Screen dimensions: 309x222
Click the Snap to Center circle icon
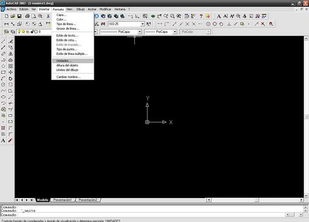pyautogui.click(x=208, y=24)
